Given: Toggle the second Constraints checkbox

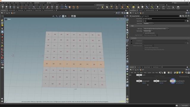Looking at the screenshot, I should click(x=132, y=43).
